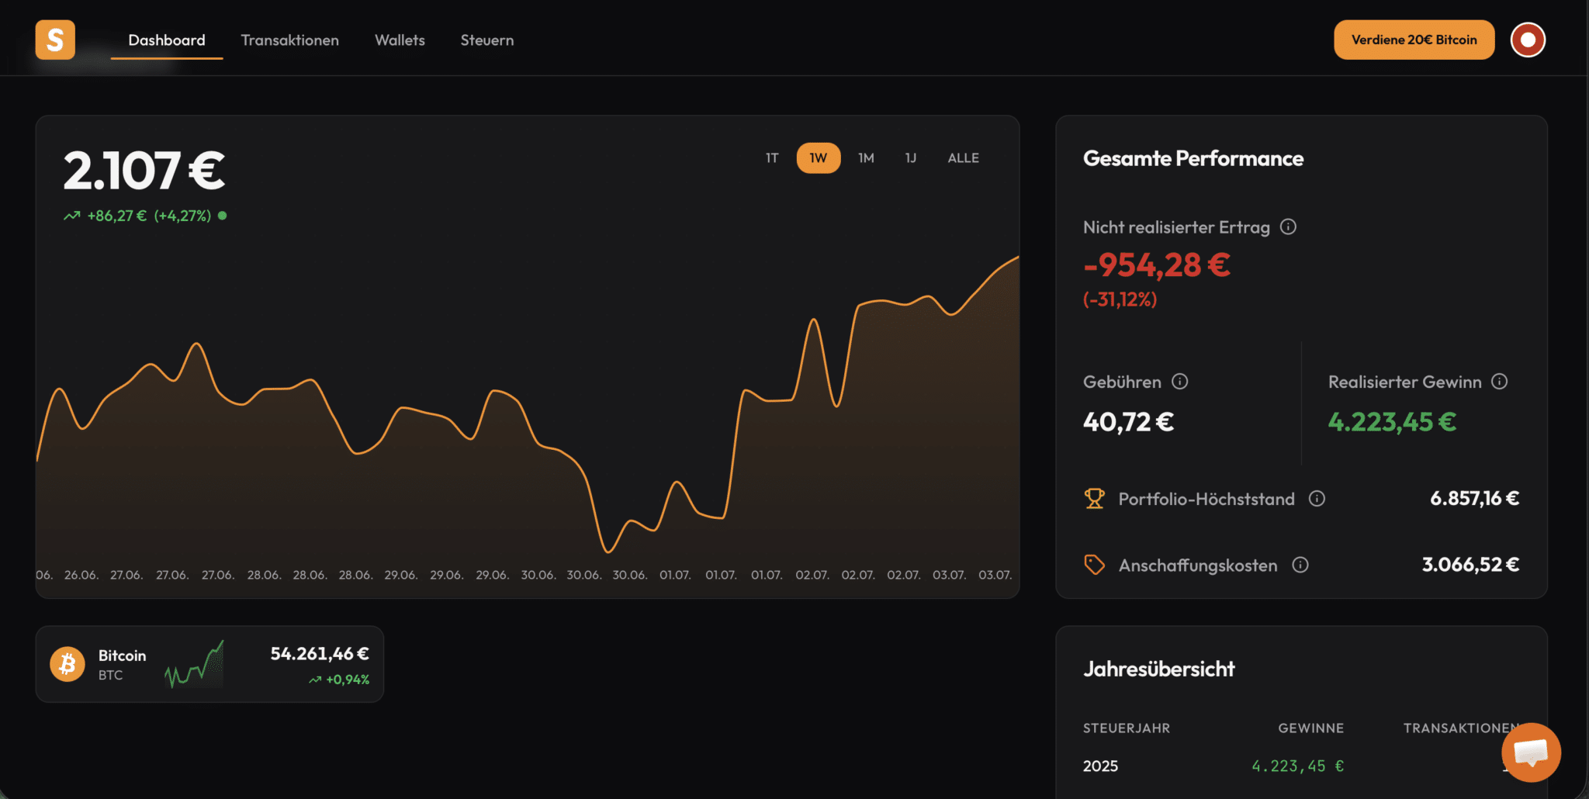The height and width of the screenshot is (799, 1589).
Task: Click the green 4.223,45 € realized gain value
Action: [x=1392, y=422]
